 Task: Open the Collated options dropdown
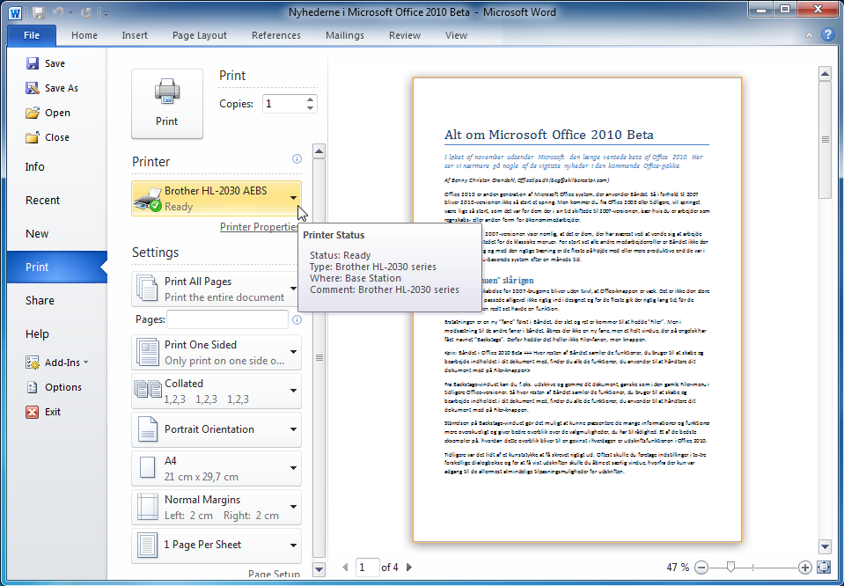tap(293, 391)
